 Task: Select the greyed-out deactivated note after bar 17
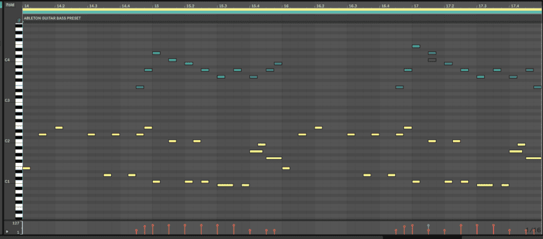[x=432, y=60]
